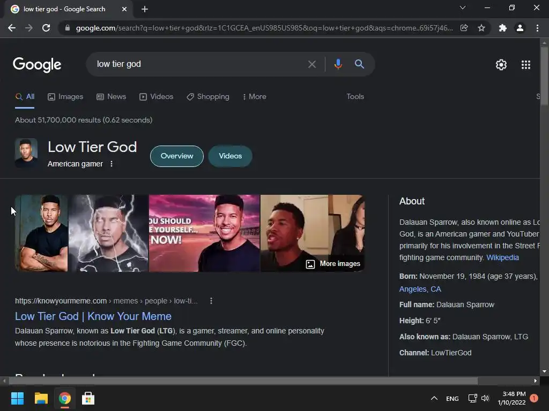Start voice search with microphone icon
This screenshot has height=411, width=549.
[338, 64]
